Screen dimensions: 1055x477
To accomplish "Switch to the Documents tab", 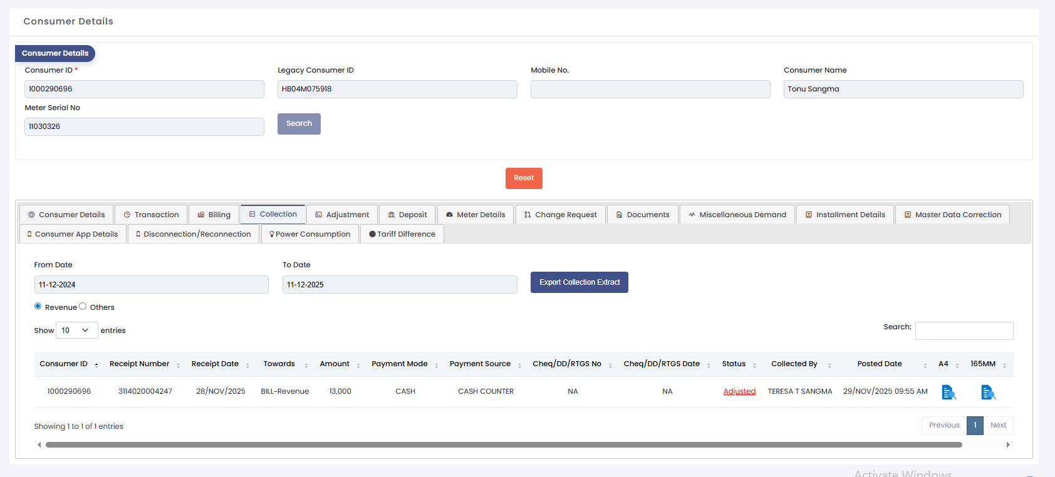I will coord(643,215).
